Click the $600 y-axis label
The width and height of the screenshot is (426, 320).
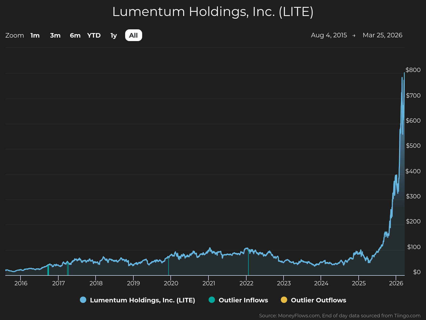(x=413, y=121)
